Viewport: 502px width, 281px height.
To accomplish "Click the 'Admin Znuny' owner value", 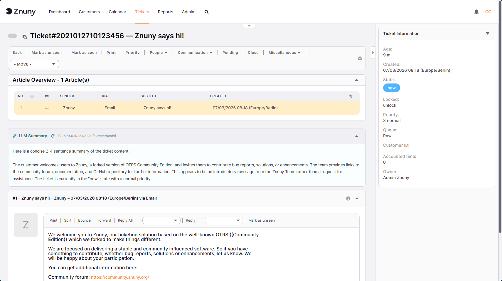I will (x=396, y=178).
